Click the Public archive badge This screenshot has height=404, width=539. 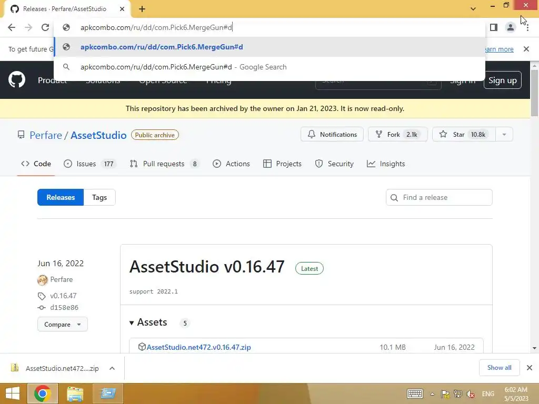[155, 135]
